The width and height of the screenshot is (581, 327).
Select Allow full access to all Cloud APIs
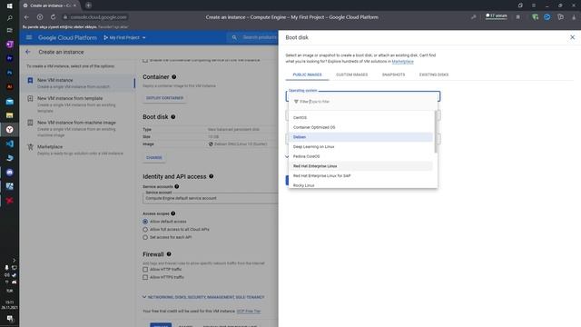(145, 230)
